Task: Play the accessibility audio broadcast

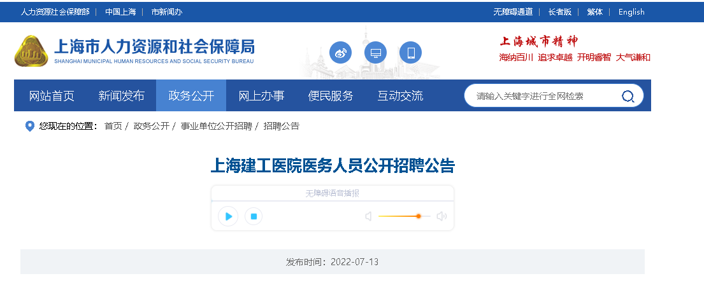Action: tap(228, 217)
